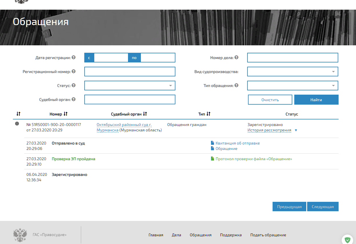Click help icon next to Тип обращения
This screenshot has width=356, height=244.
coord(236,85)
